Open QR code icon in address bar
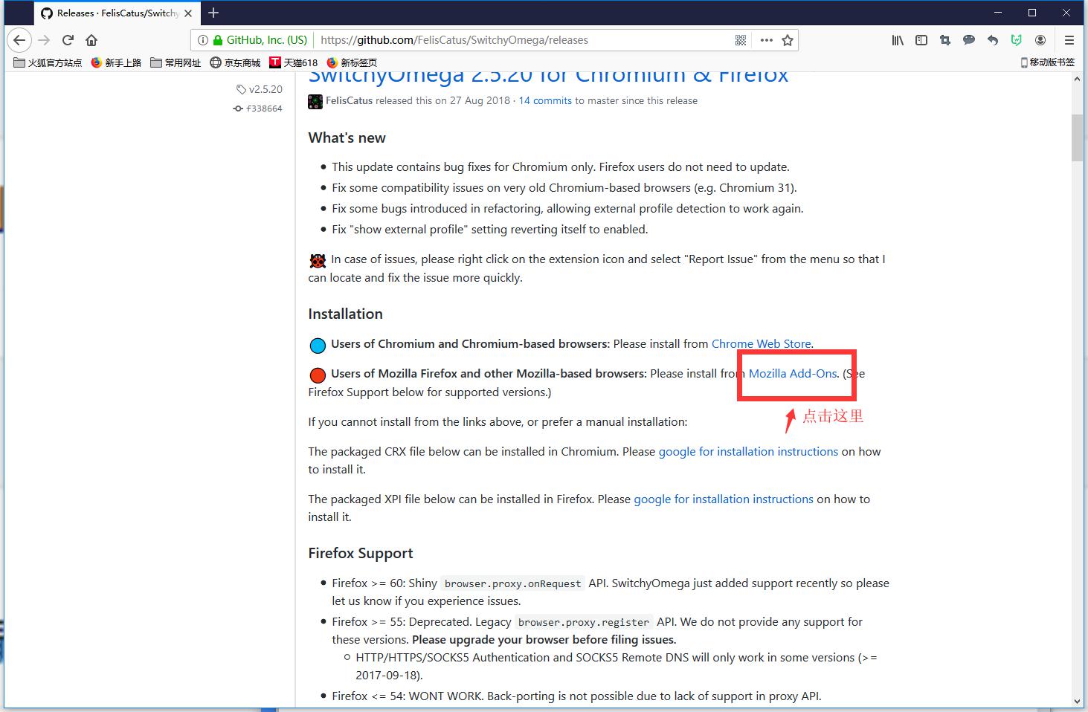Screen dimensions: 1088x712 tap(741, 40)
